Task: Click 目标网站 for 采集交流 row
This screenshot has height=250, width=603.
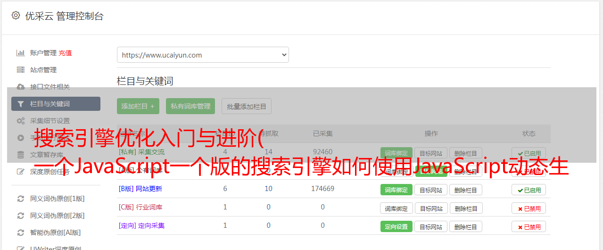Action: point(431,153)
